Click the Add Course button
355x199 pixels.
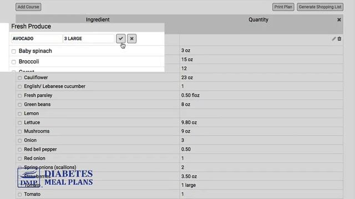[28, 7]
